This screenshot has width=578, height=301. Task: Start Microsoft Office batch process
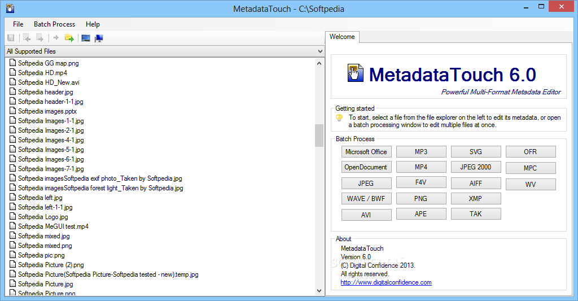point(366,151)
